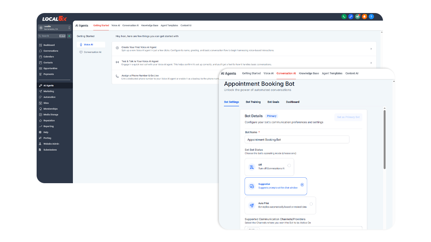Open the Bot Goals tab
431x242 pixels.
[x=273, y=102]
